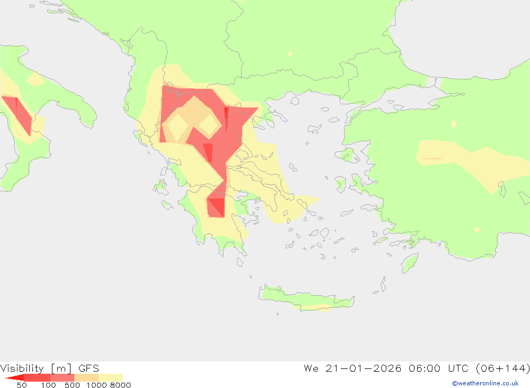530x388 pixels.
Task: Click the legend value '1000'
Action: (x=96, y=385)
